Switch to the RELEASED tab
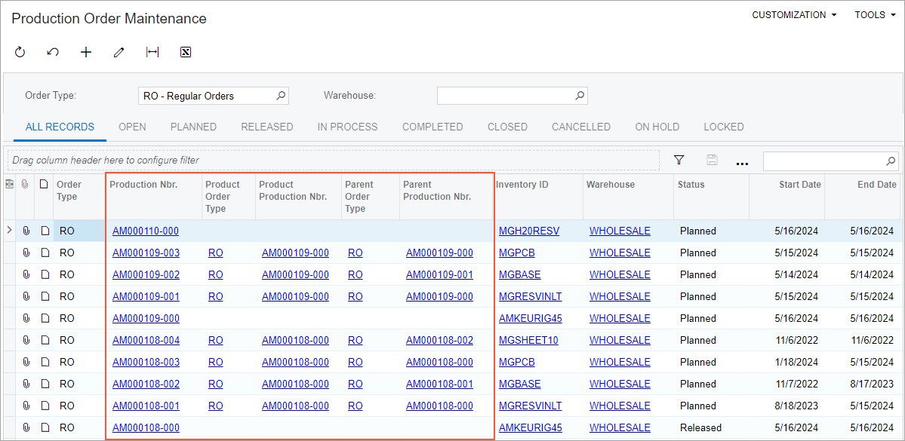Screen dimensions: 905x441 266,127
